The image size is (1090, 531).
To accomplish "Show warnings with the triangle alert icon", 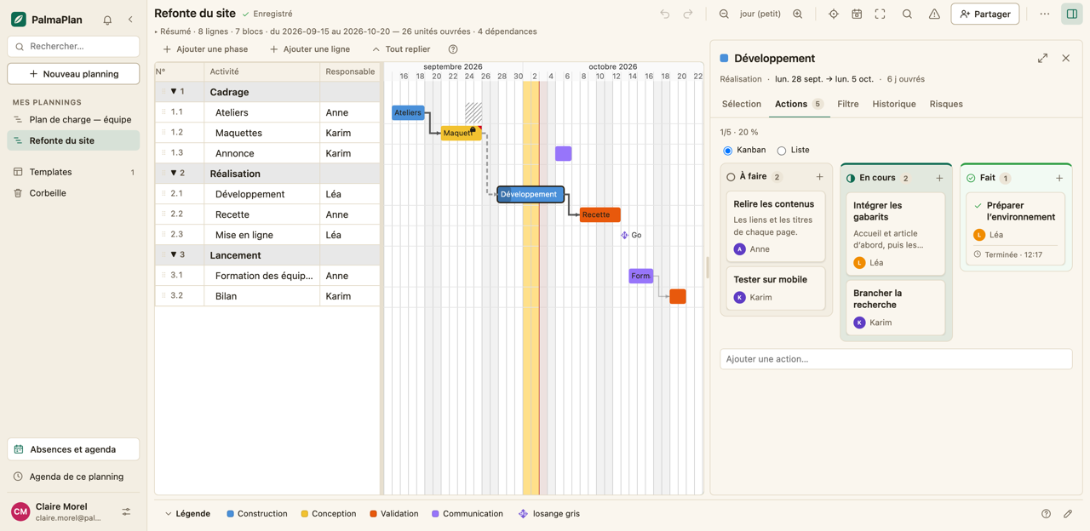I will [x=934, y=14].
